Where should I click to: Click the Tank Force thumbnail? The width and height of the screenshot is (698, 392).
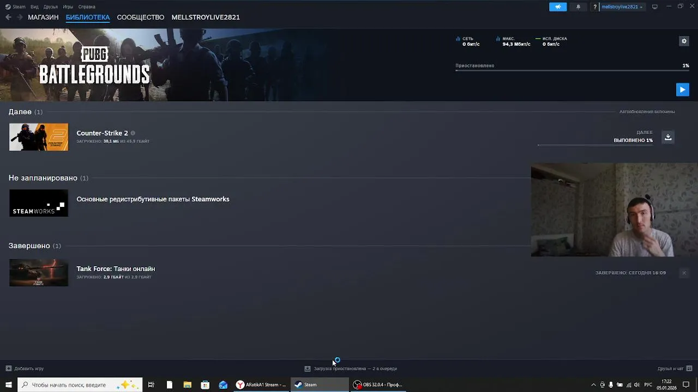pos(39,273)
